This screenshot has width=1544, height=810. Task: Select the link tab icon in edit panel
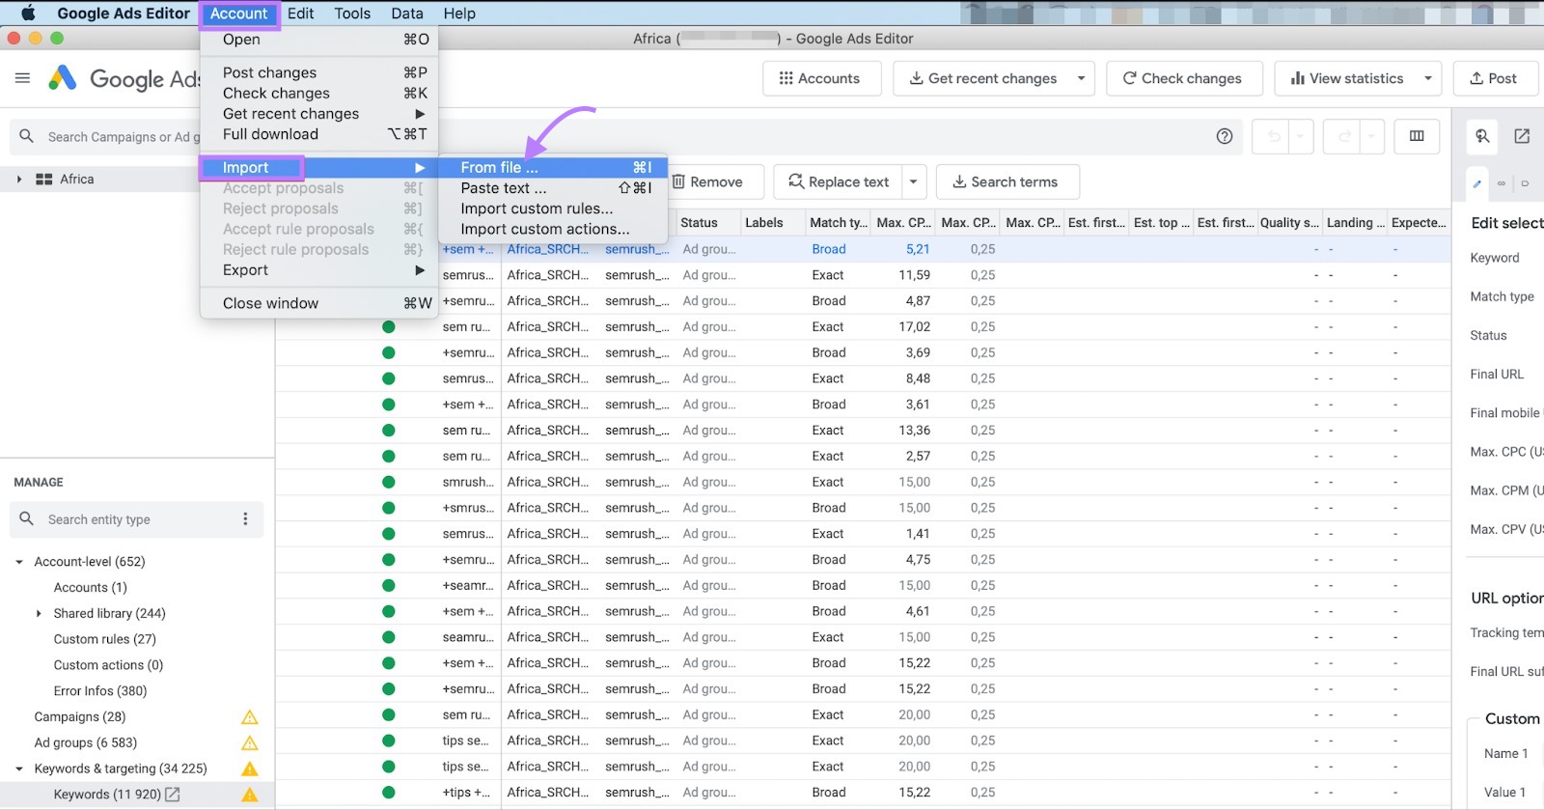coord(1502,183)
